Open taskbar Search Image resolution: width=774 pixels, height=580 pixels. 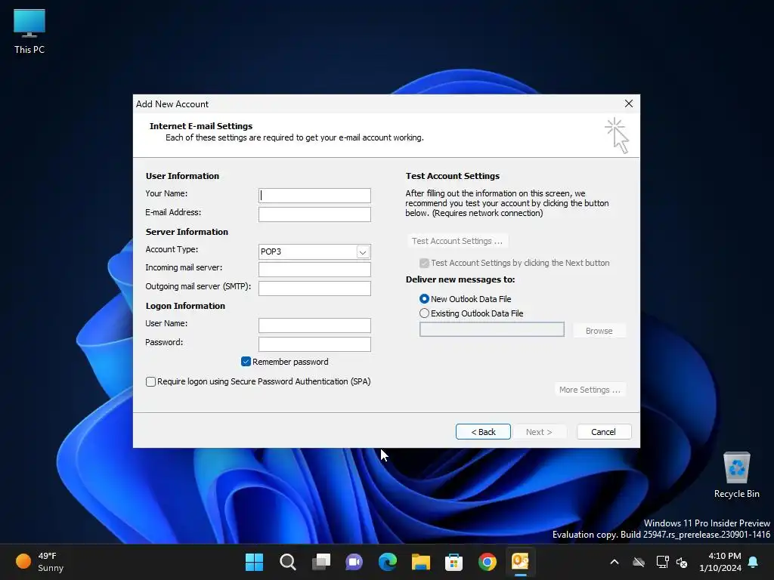288,562
